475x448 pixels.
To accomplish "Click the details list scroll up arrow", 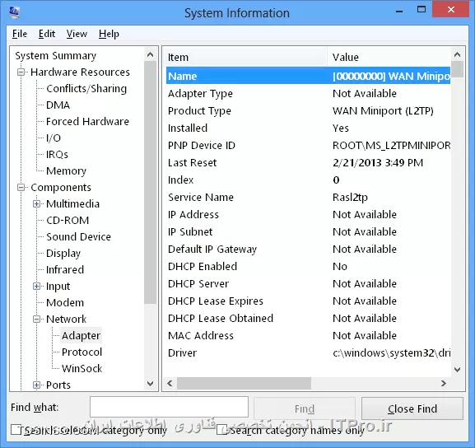I will tap(457, 55).
